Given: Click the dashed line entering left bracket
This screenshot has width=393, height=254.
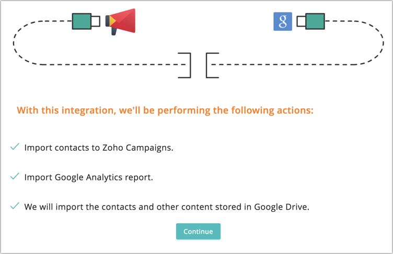Looking at the screenshot, I should [113, 65].
